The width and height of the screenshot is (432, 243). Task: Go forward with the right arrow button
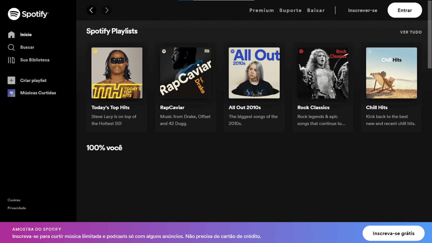pyautogui.click(x=107, y=10)
